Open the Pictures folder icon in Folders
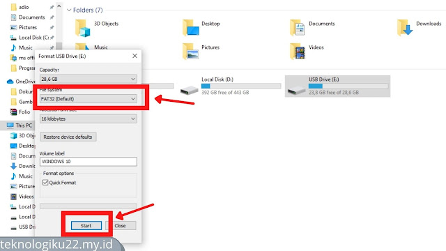Screen dimensions: 446x251 click(x=190, y=51)
